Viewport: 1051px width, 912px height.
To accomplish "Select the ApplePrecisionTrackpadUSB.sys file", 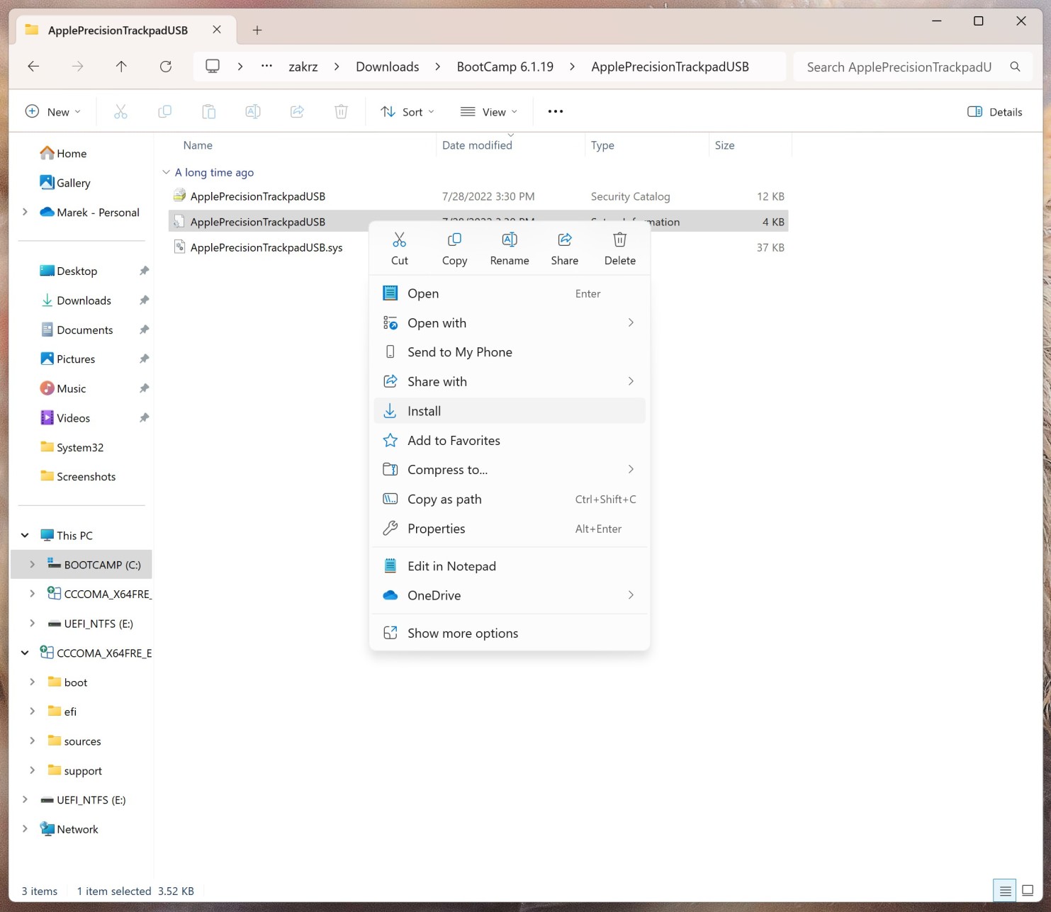I will click(266, 247).
